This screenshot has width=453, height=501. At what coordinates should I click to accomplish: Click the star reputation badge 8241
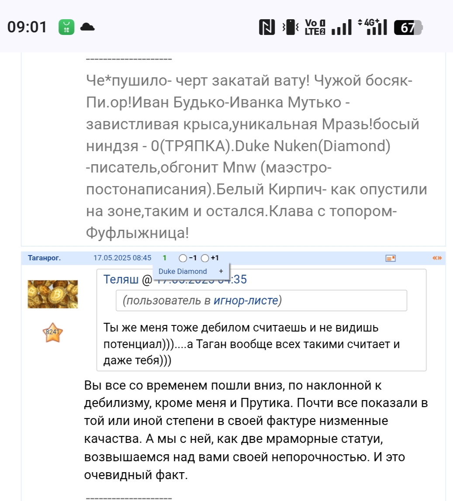point(52,333)
